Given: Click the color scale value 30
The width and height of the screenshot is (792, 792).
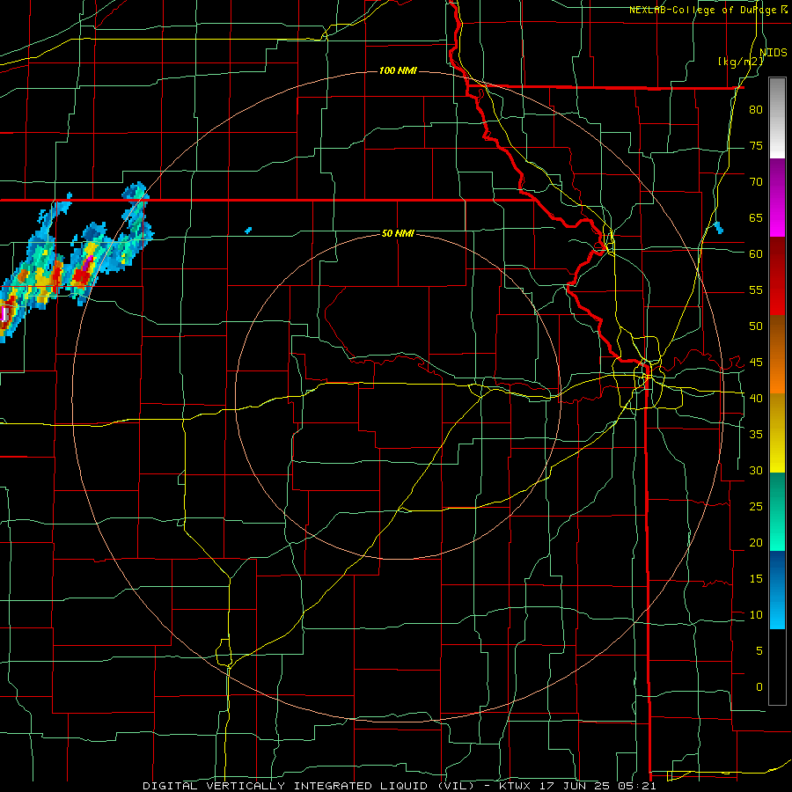Looking at the screenshot, I should 756,470.
